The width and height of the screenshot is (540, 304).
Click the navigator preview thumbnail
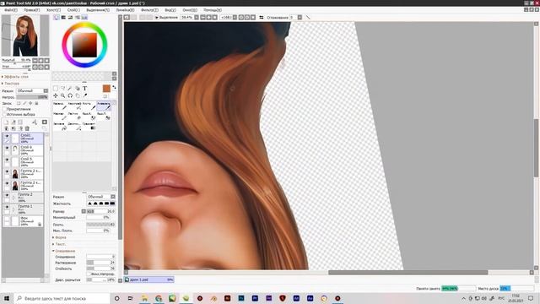(x=25, y=35)
